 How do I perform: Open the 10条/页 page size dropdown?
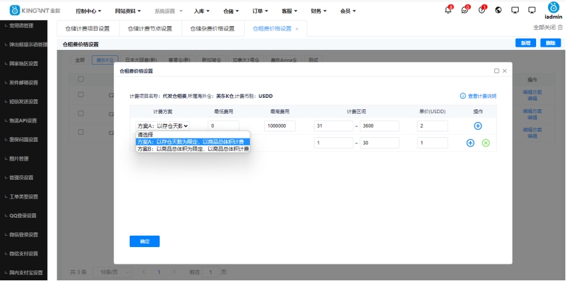click(x=112, y=272)
